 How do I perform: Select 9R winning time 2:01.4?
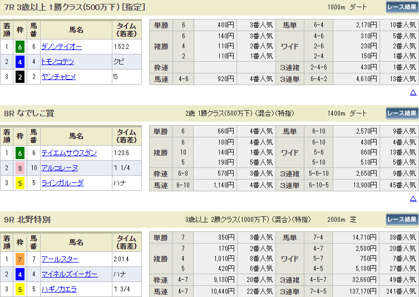coord(122,259)
